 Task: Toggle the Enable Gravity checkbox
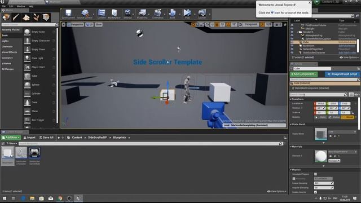(315, 192)
